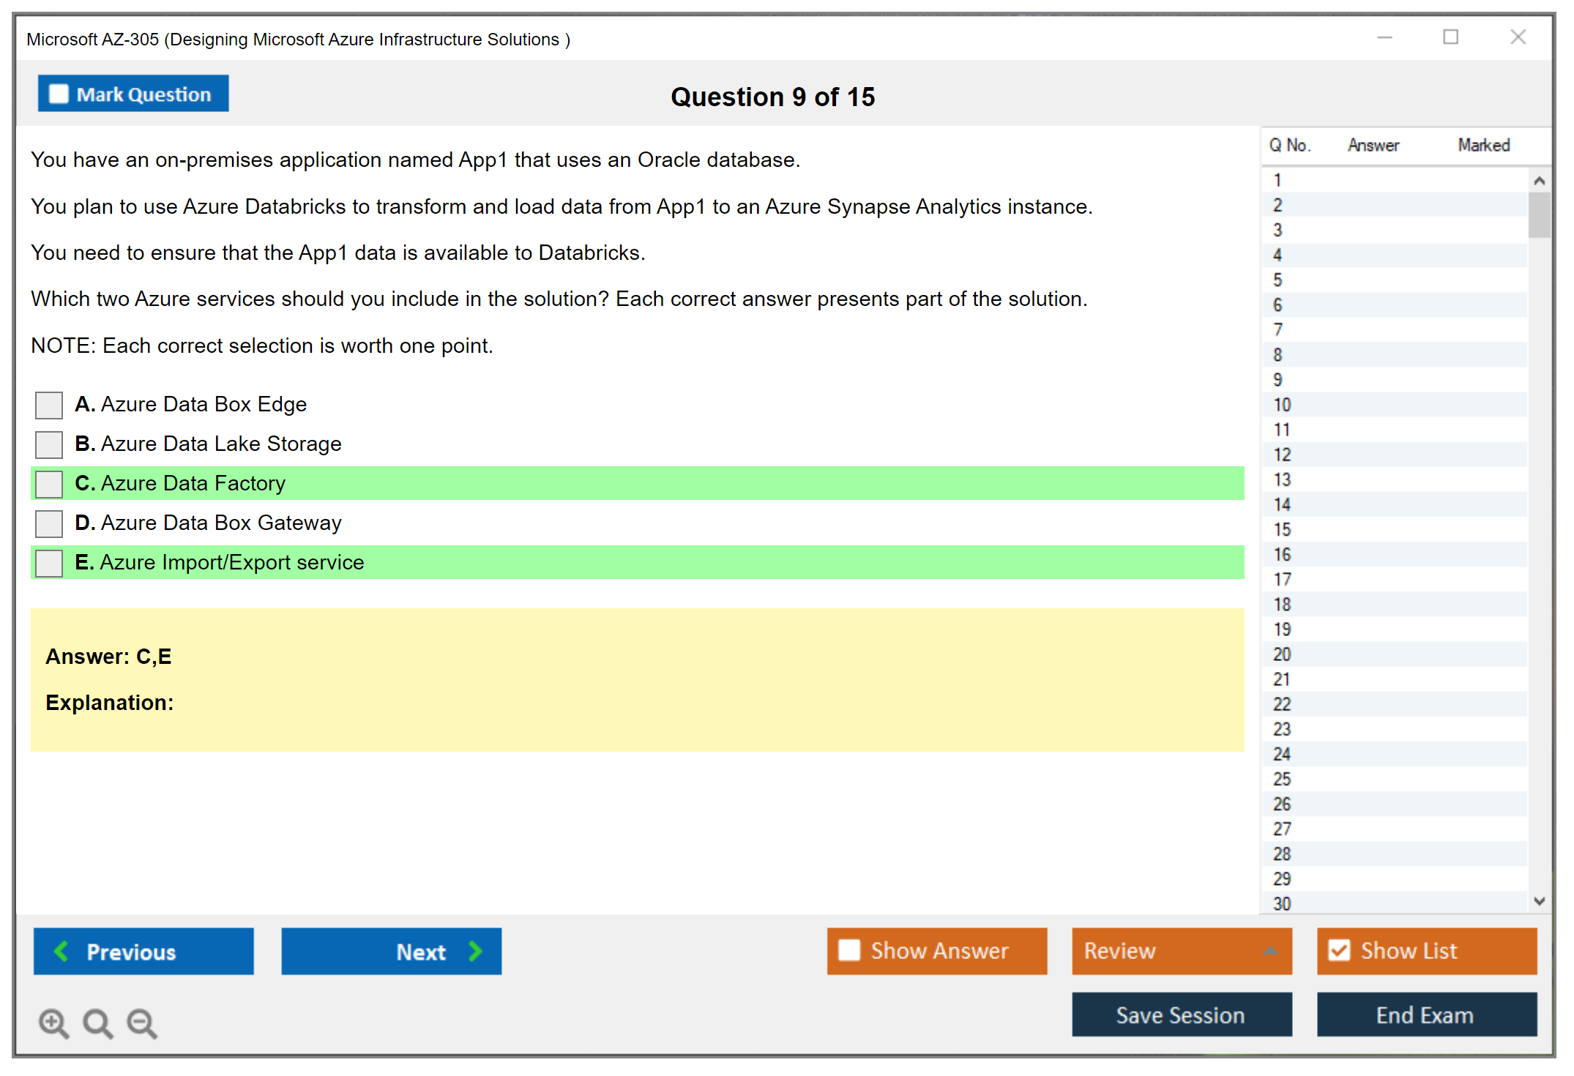This screenshot has height=1076, width=1574.
Task: Click the question list scrollbar thumb
Action: (x=1539, y=215)
